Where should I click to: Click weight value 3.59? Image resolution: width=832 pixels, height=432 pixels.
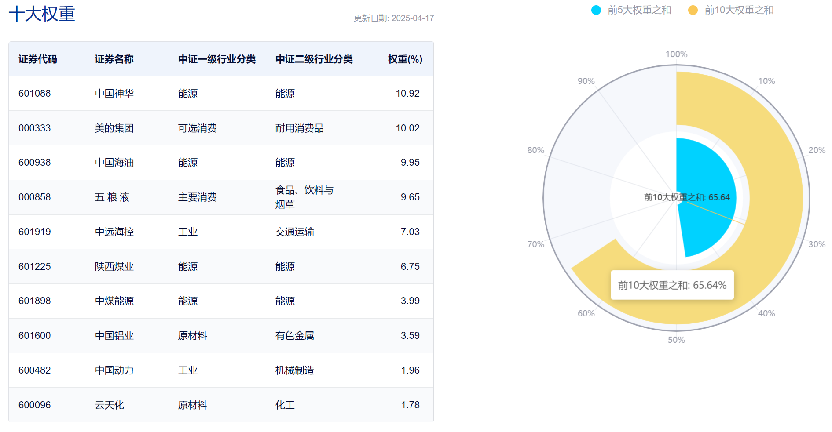410,336
